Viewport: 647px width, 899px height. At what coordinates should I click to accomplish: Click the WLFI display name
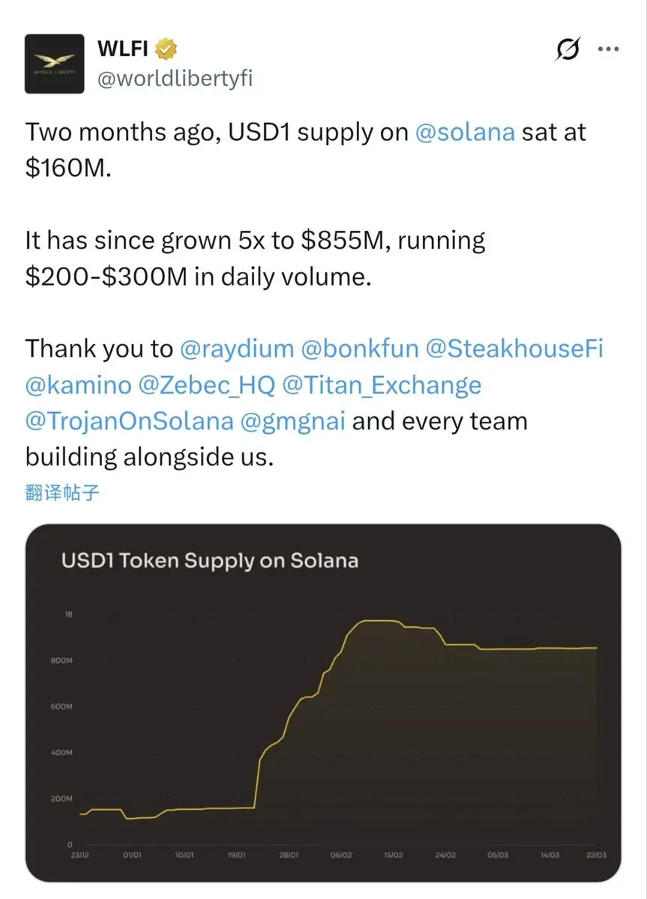click(122, 49)
